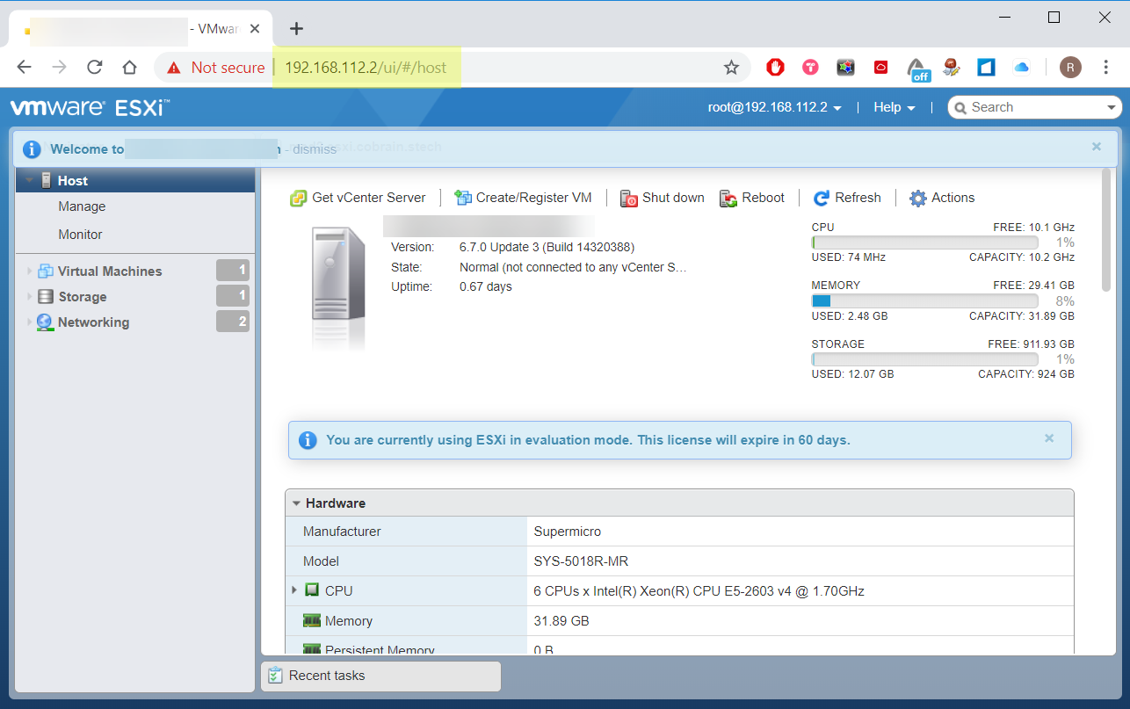Open the root@192.168.112.2 user dropdown

tap(775, 107)
